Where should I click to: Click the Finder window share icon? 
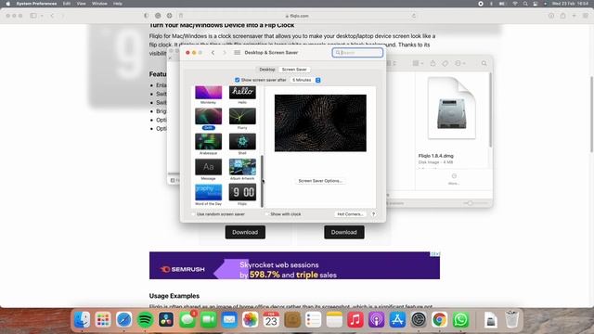(x=433, y=64)
